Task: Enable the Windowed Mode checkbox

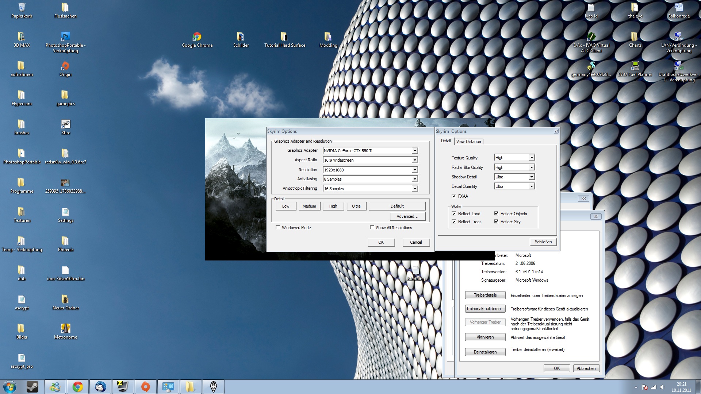Action: (x=278, y=227)
